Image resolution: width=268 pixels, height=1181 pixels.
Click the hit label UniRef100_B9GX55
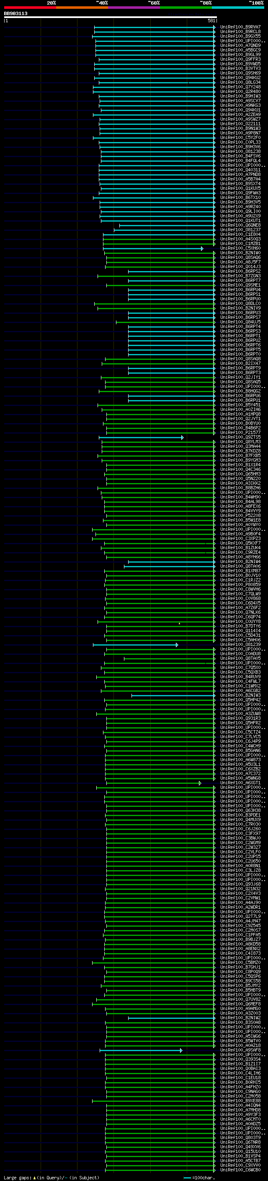pyautogui.click(x=240, y=36)
